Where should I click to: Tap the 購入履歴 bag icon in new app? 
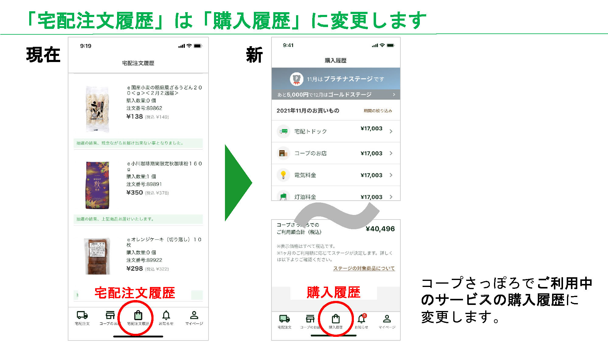(336, 319)
